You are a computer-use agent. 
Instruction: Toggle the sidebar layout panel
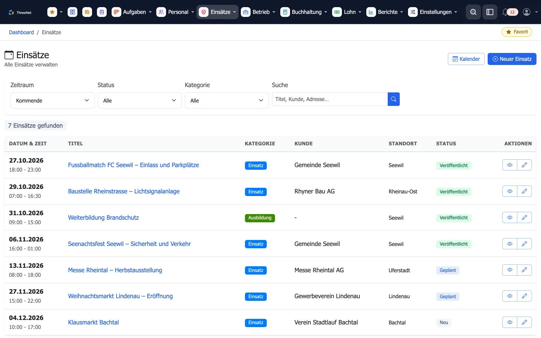pos(490,12)
